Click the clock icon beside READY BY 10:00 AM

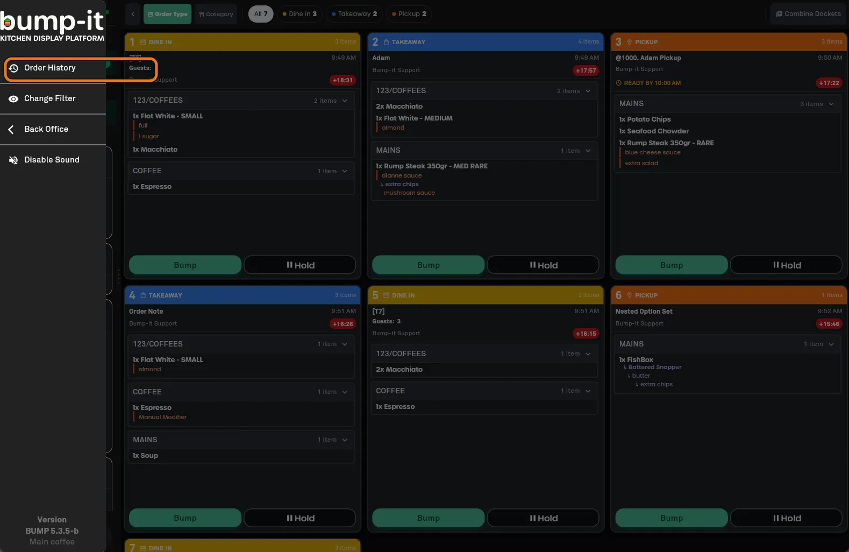coord(619,83)
